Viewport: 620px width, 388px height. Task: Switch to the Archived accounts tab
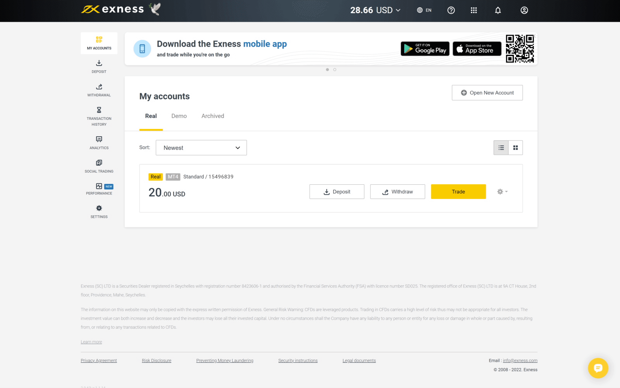[213, 116]
